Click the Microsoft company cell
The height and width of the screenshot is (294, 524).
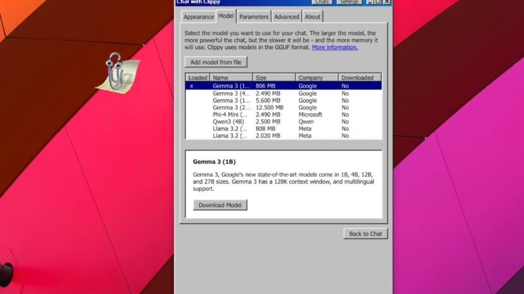pos(310,115)
